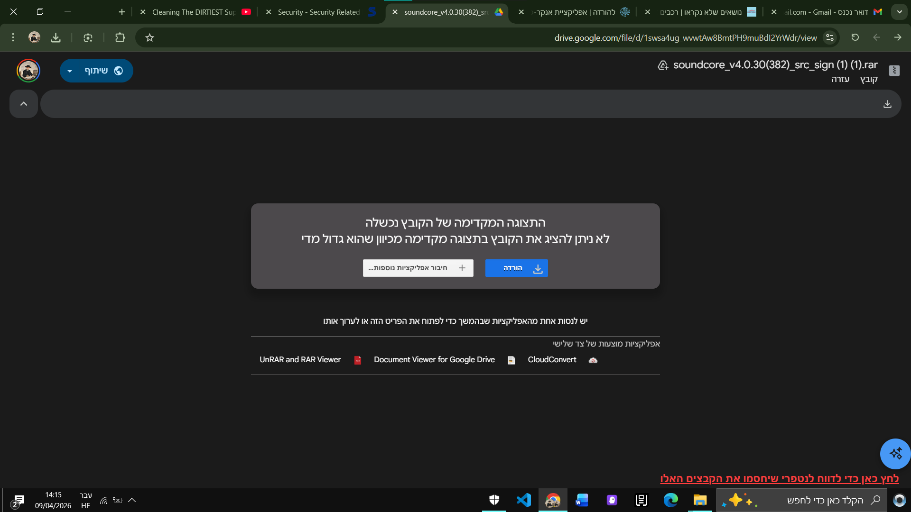Collapse the toolbar with the chevron up button
This screenshot has height=512, width=911.
24,104
